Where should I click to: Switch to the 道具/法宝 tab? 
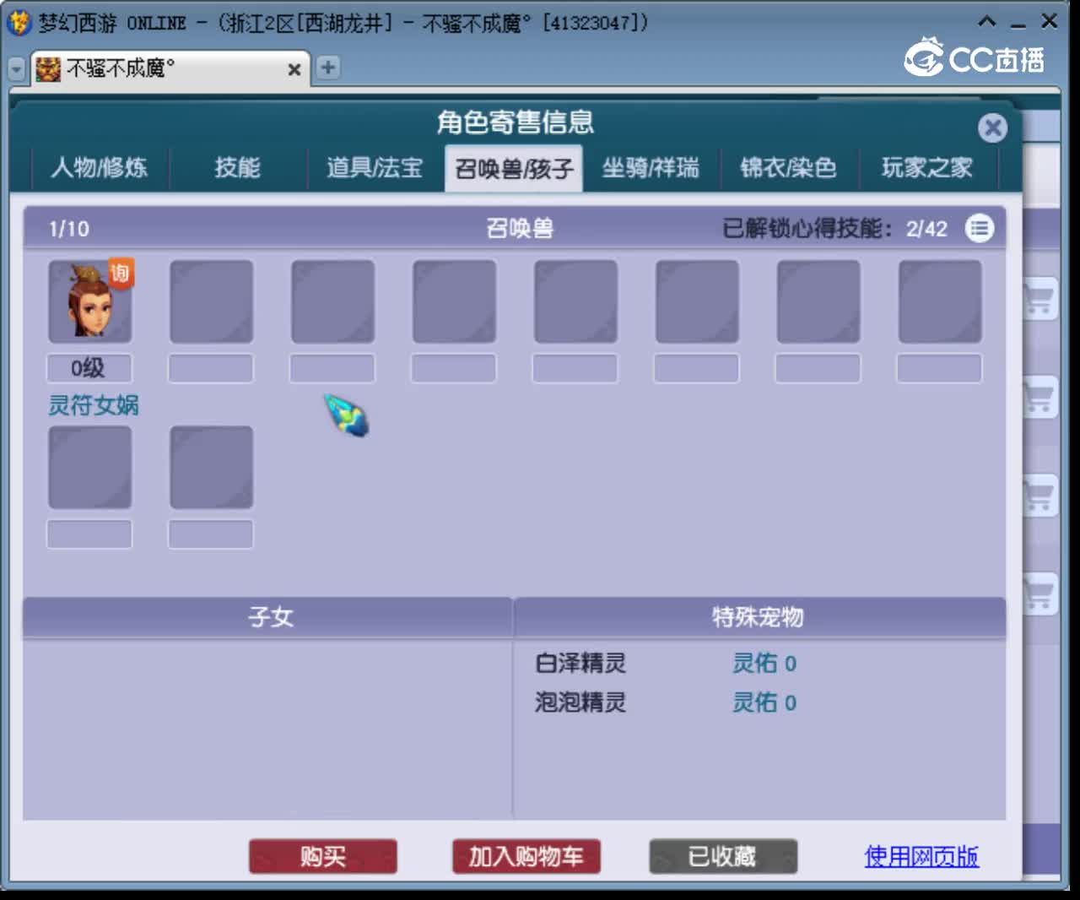[375, 167]
